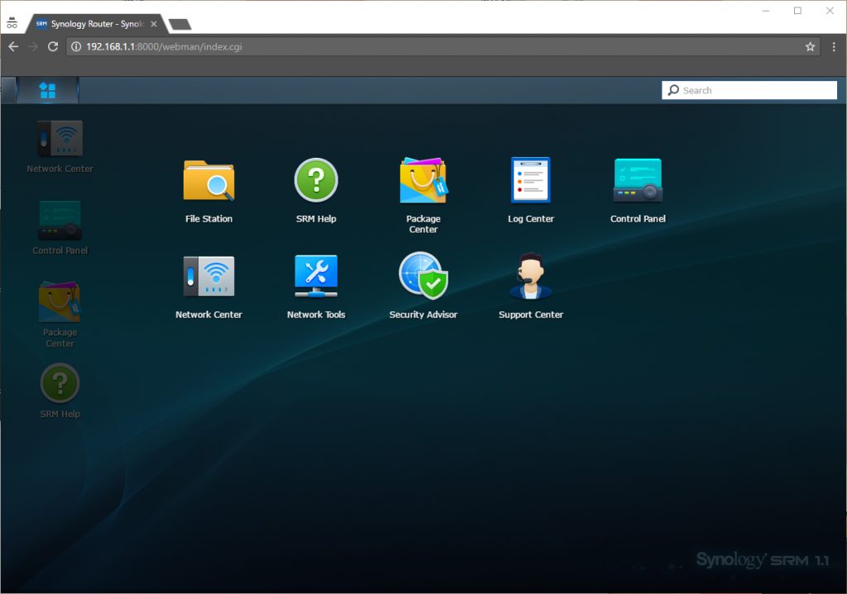The image size is (847, 594).
Task: Open File Station from the main menu
Action: pos(208,191)
